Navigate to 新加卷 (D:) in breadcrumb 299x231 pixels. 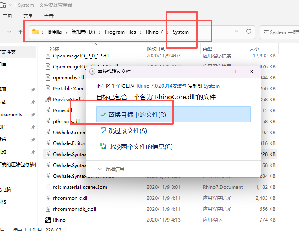pyautogui.click(x=83, y=32)
